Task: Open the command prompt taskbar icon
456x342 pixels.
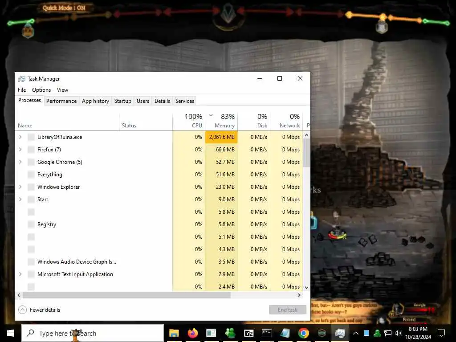Action: click(x=267, y=333)
